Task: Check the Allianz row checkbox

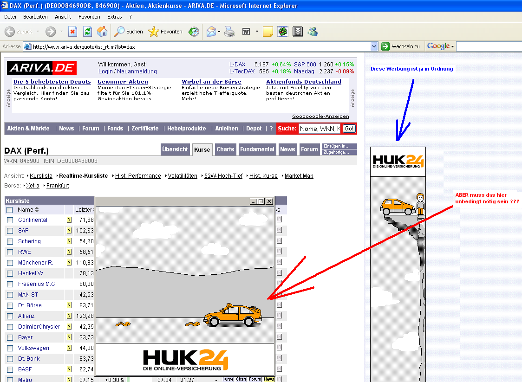Action: click(10, 316)
